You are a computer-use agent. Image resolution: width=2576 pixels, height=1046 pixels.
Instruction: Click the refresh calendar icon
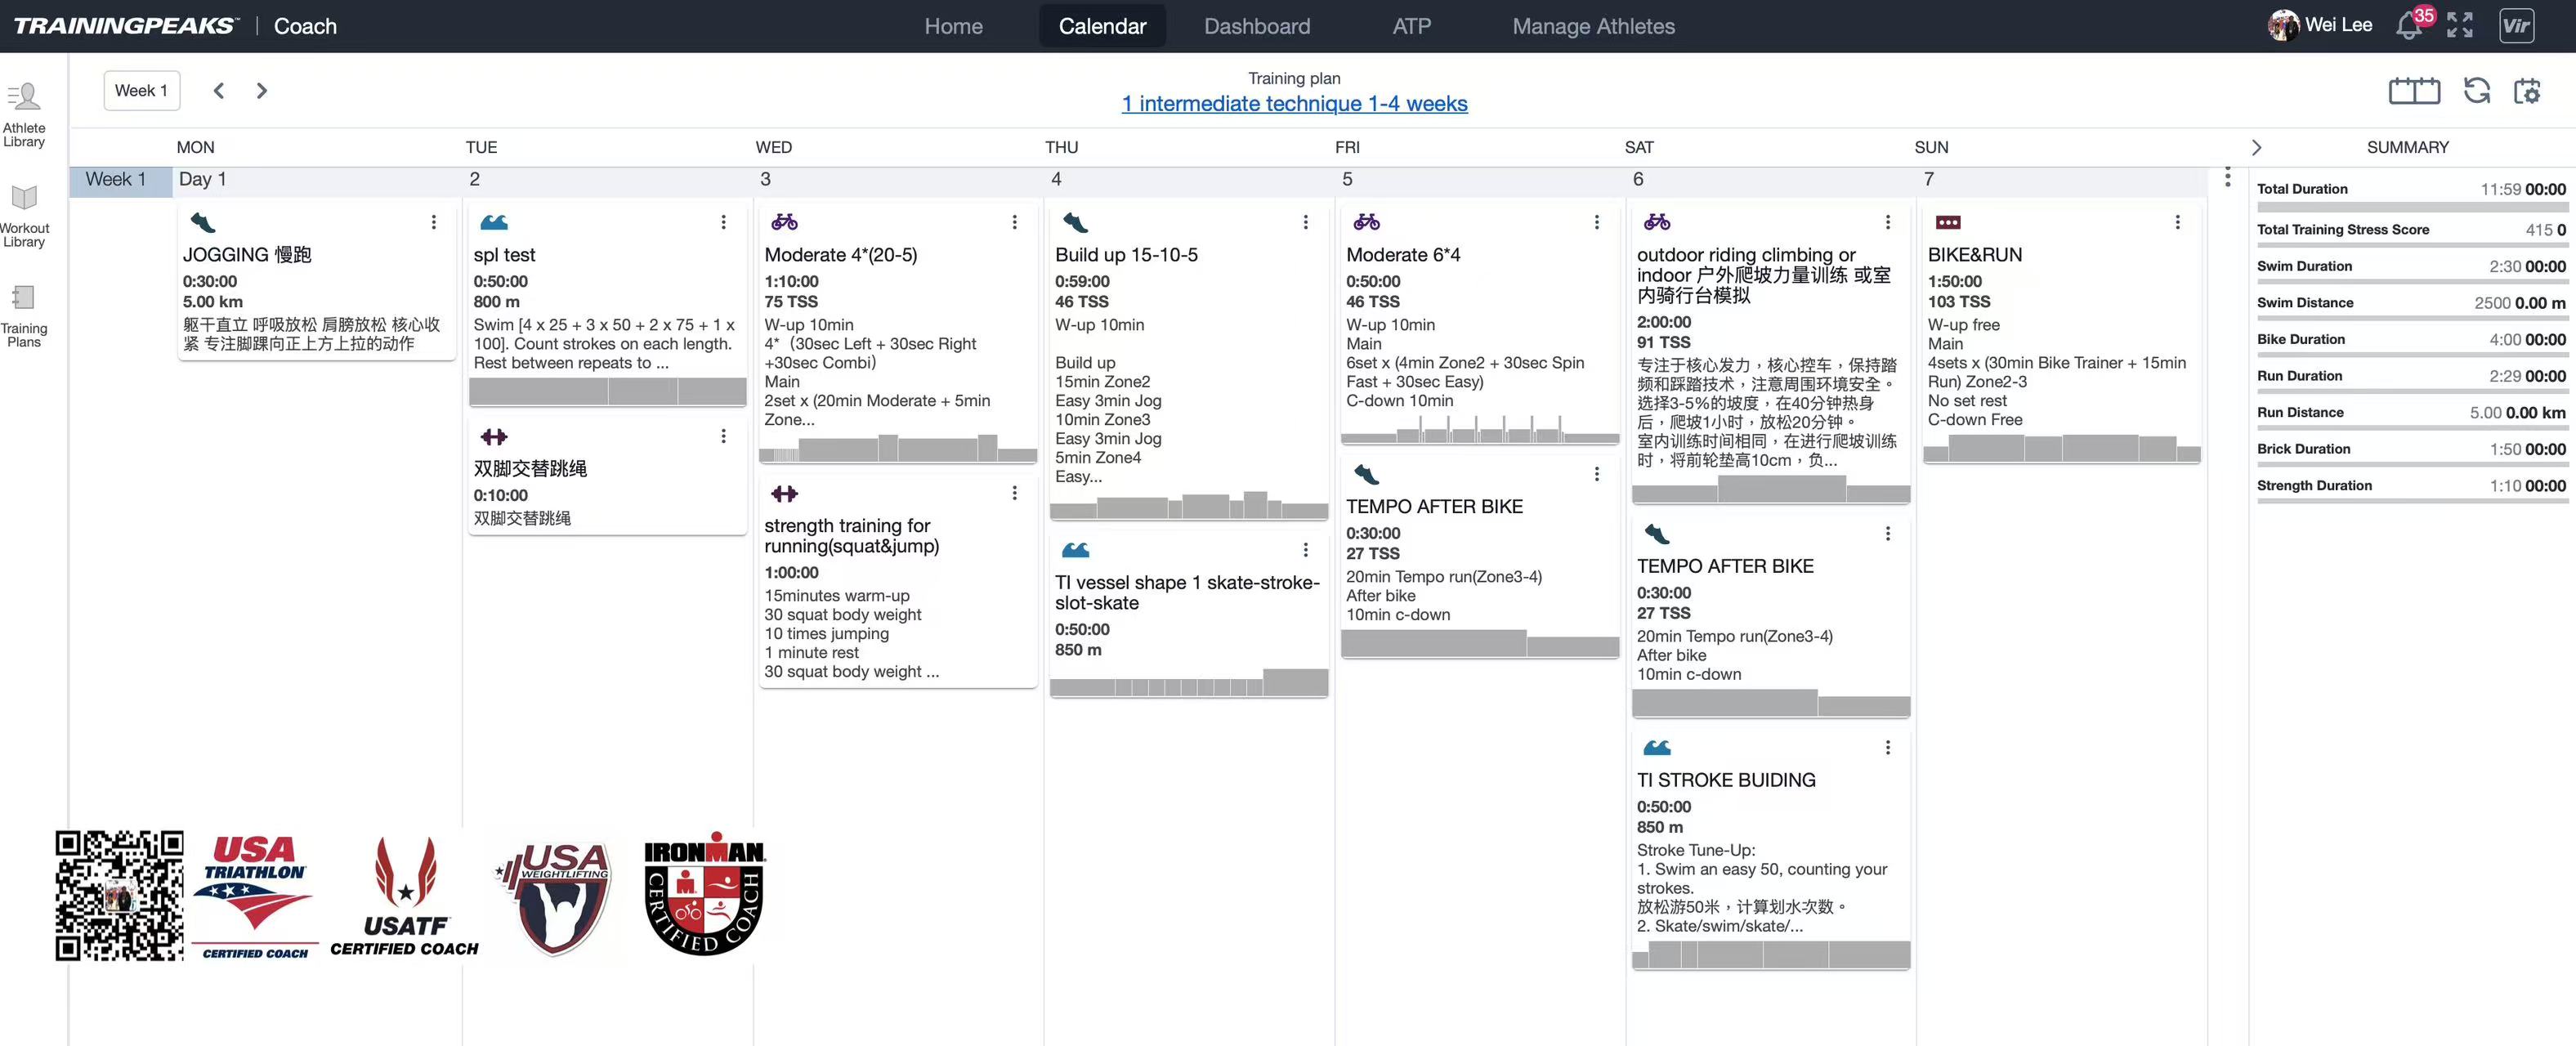2476,91
